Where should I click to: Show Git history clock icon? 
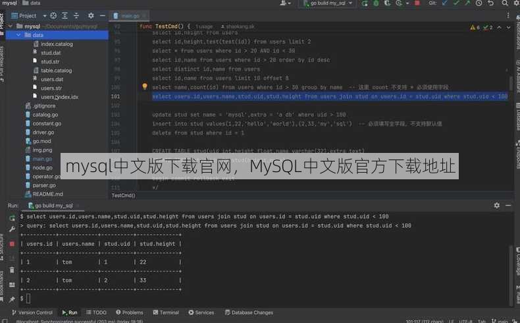(479, 3)
